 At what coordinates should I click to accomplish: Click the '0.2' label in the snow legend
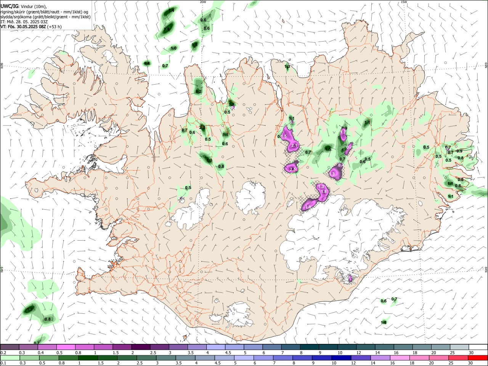tap(3, 353)
